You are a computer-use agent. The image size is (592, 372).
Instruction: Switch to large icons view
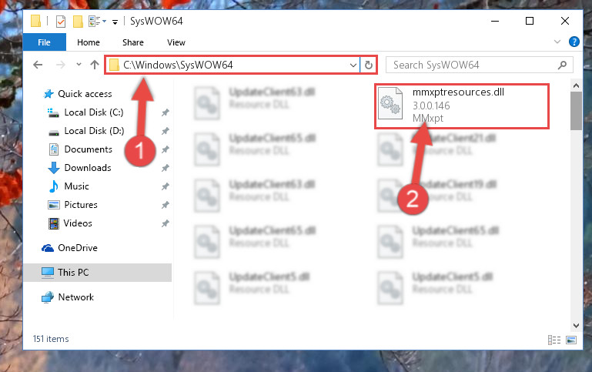point(571,340)
